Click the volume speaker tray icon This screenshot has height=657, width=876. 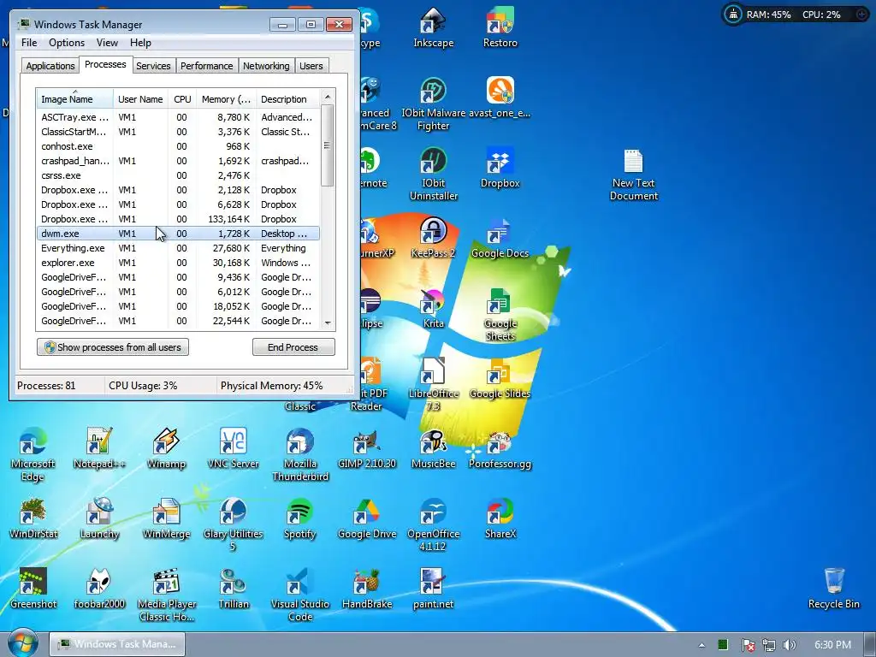[790, 645]
